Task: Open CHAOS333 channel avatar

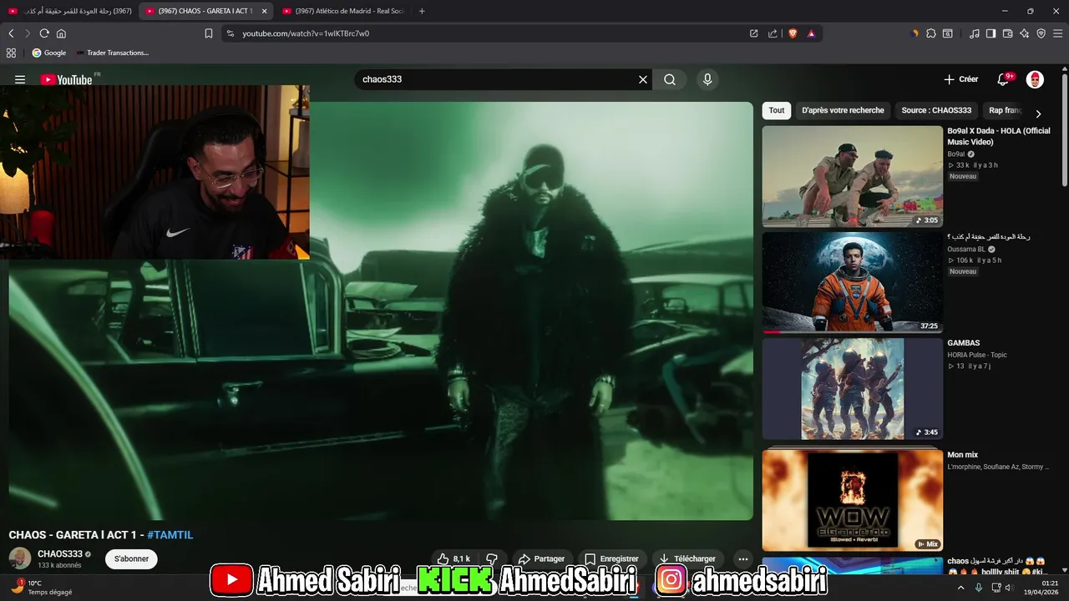Action: pos(20,559)
